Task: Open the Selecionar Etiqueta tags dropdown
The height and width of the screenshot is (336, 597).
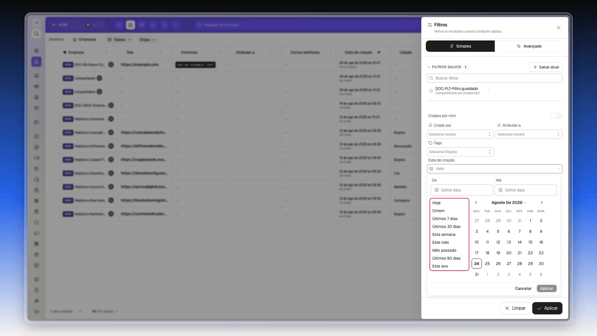Action: click(460, 152)
